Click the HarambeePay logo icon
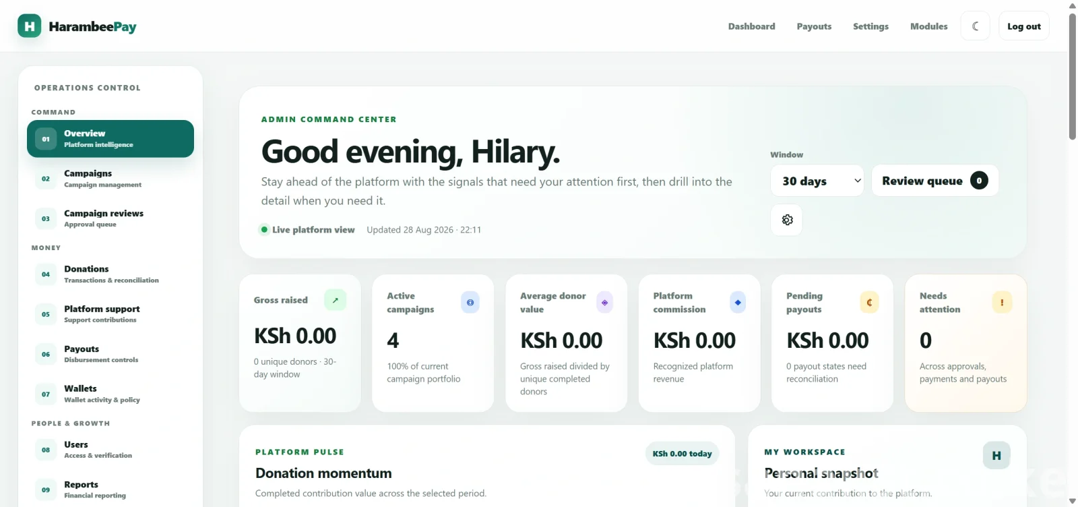Screen dimensions: 1078x507 click(x=29, y=26)
